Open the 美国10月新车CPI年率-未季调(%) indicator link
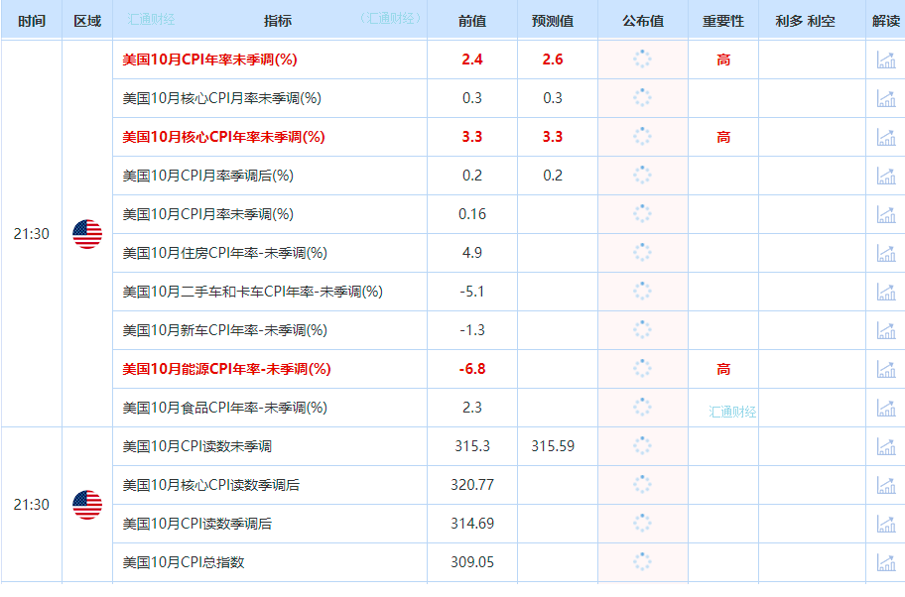Screen dimensions: 905x597 point(224,330)
